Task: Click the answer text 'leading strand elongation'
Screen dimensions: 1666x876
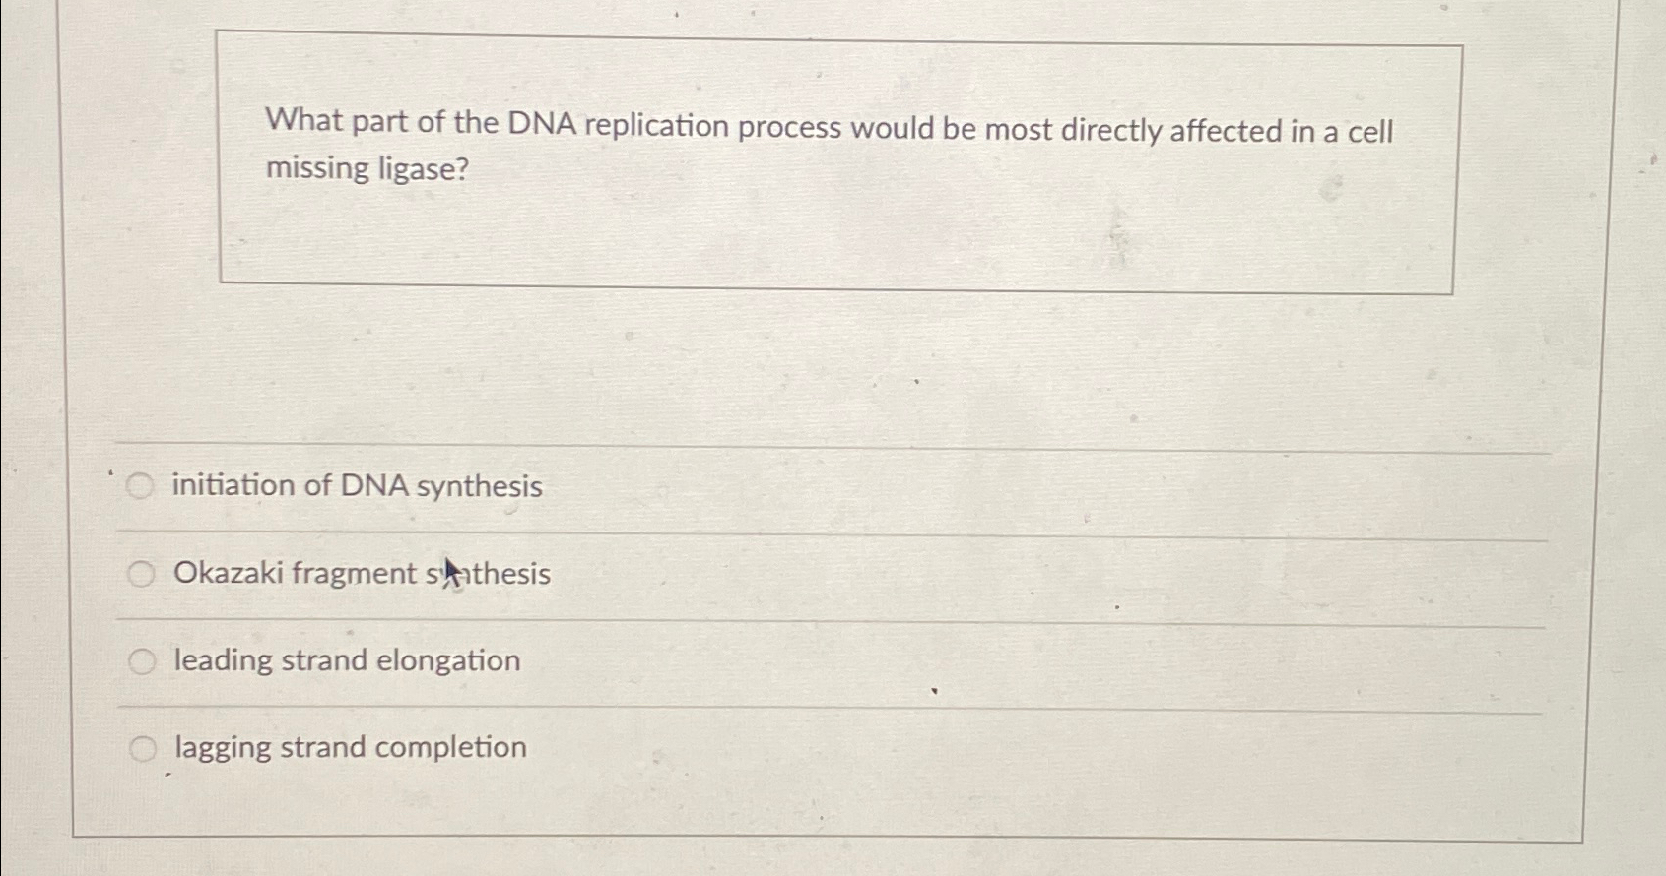Action: (x=347, y=659)
